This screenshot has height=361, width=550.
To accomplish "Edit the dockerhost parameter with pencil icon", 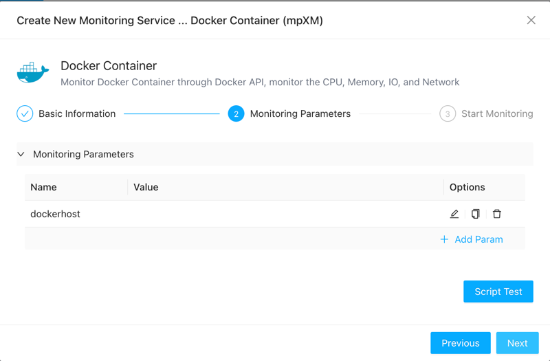I will coord(454,214).
